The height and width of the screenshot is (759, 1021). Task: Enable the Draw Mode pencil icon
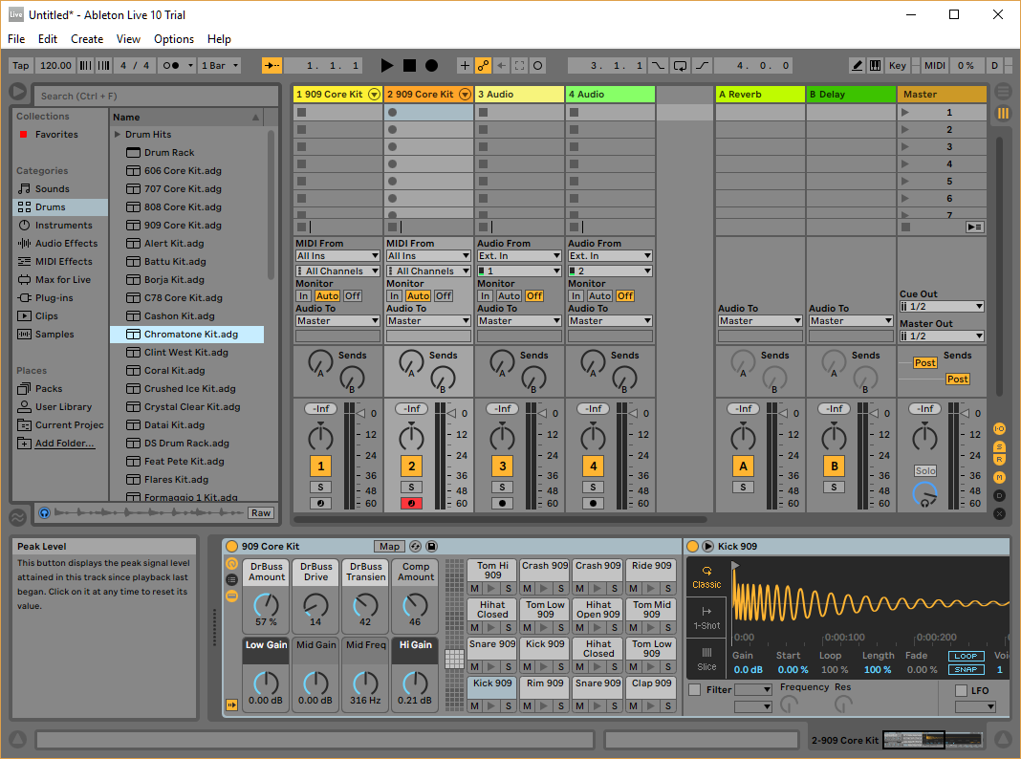857,66
